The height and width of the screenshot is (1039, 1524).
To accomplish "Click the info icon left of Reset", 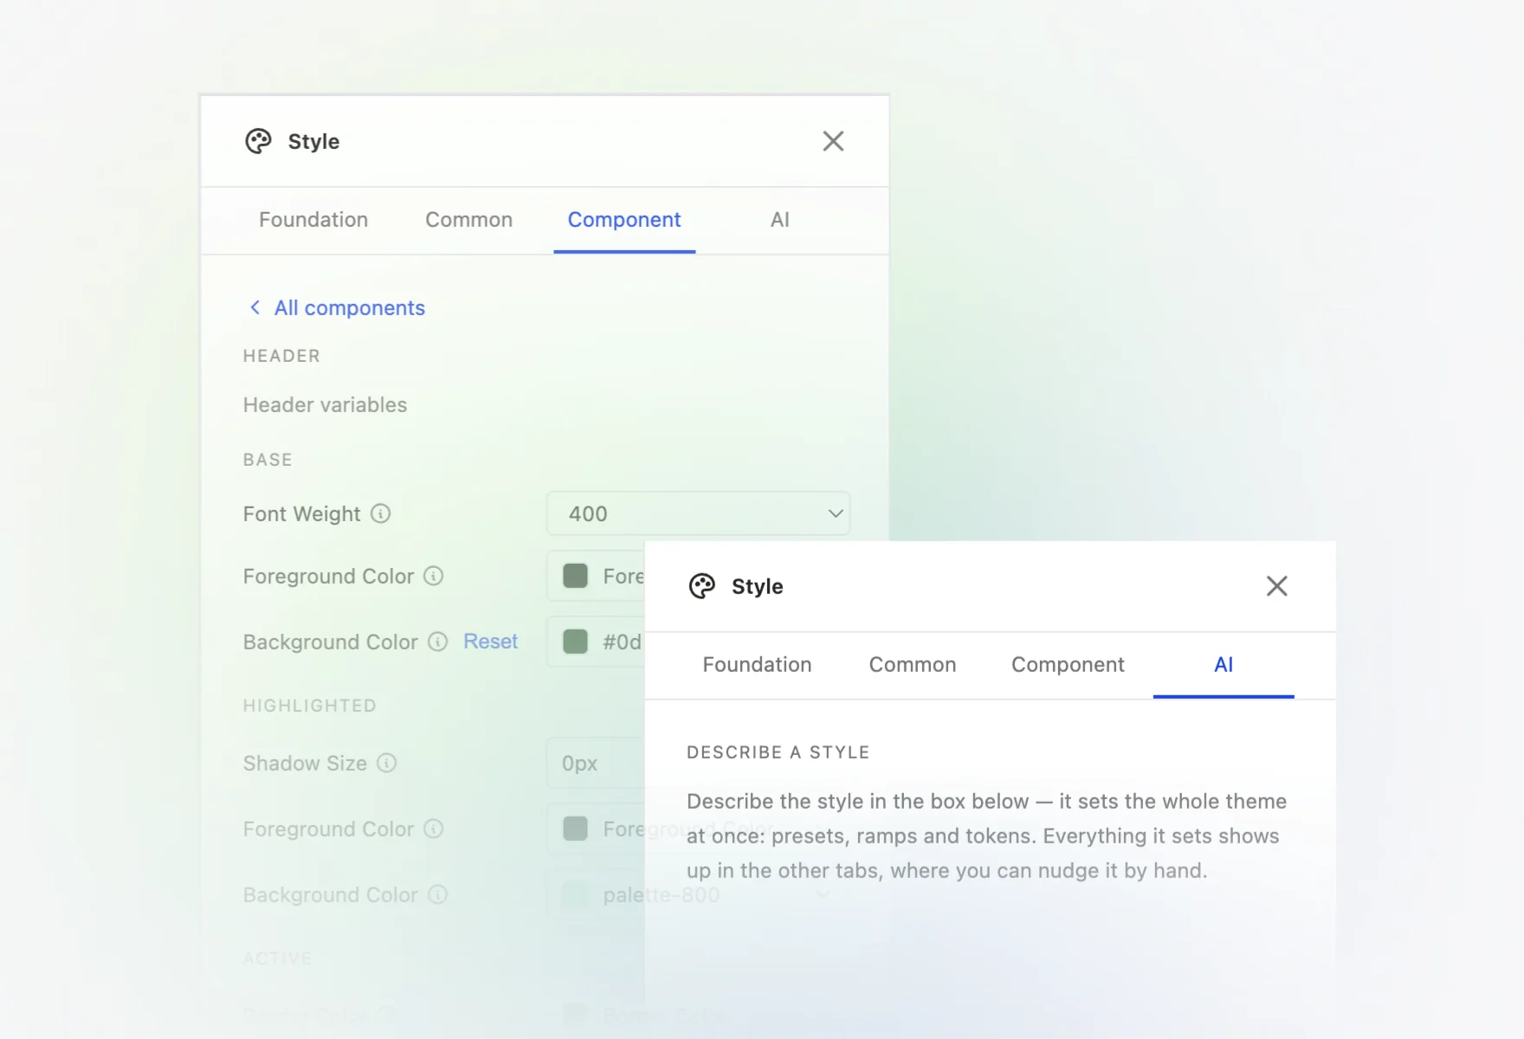I will [438, 642].
